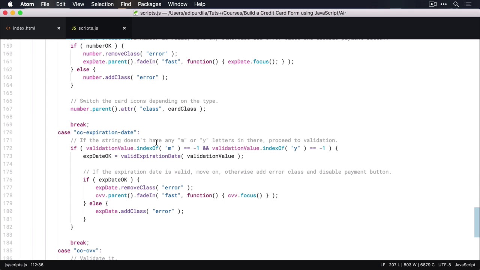The width and height of the screenshot is (480, 270).
Task: Click the HTML icon on index.html tab
Action: (x=8, y=28)
